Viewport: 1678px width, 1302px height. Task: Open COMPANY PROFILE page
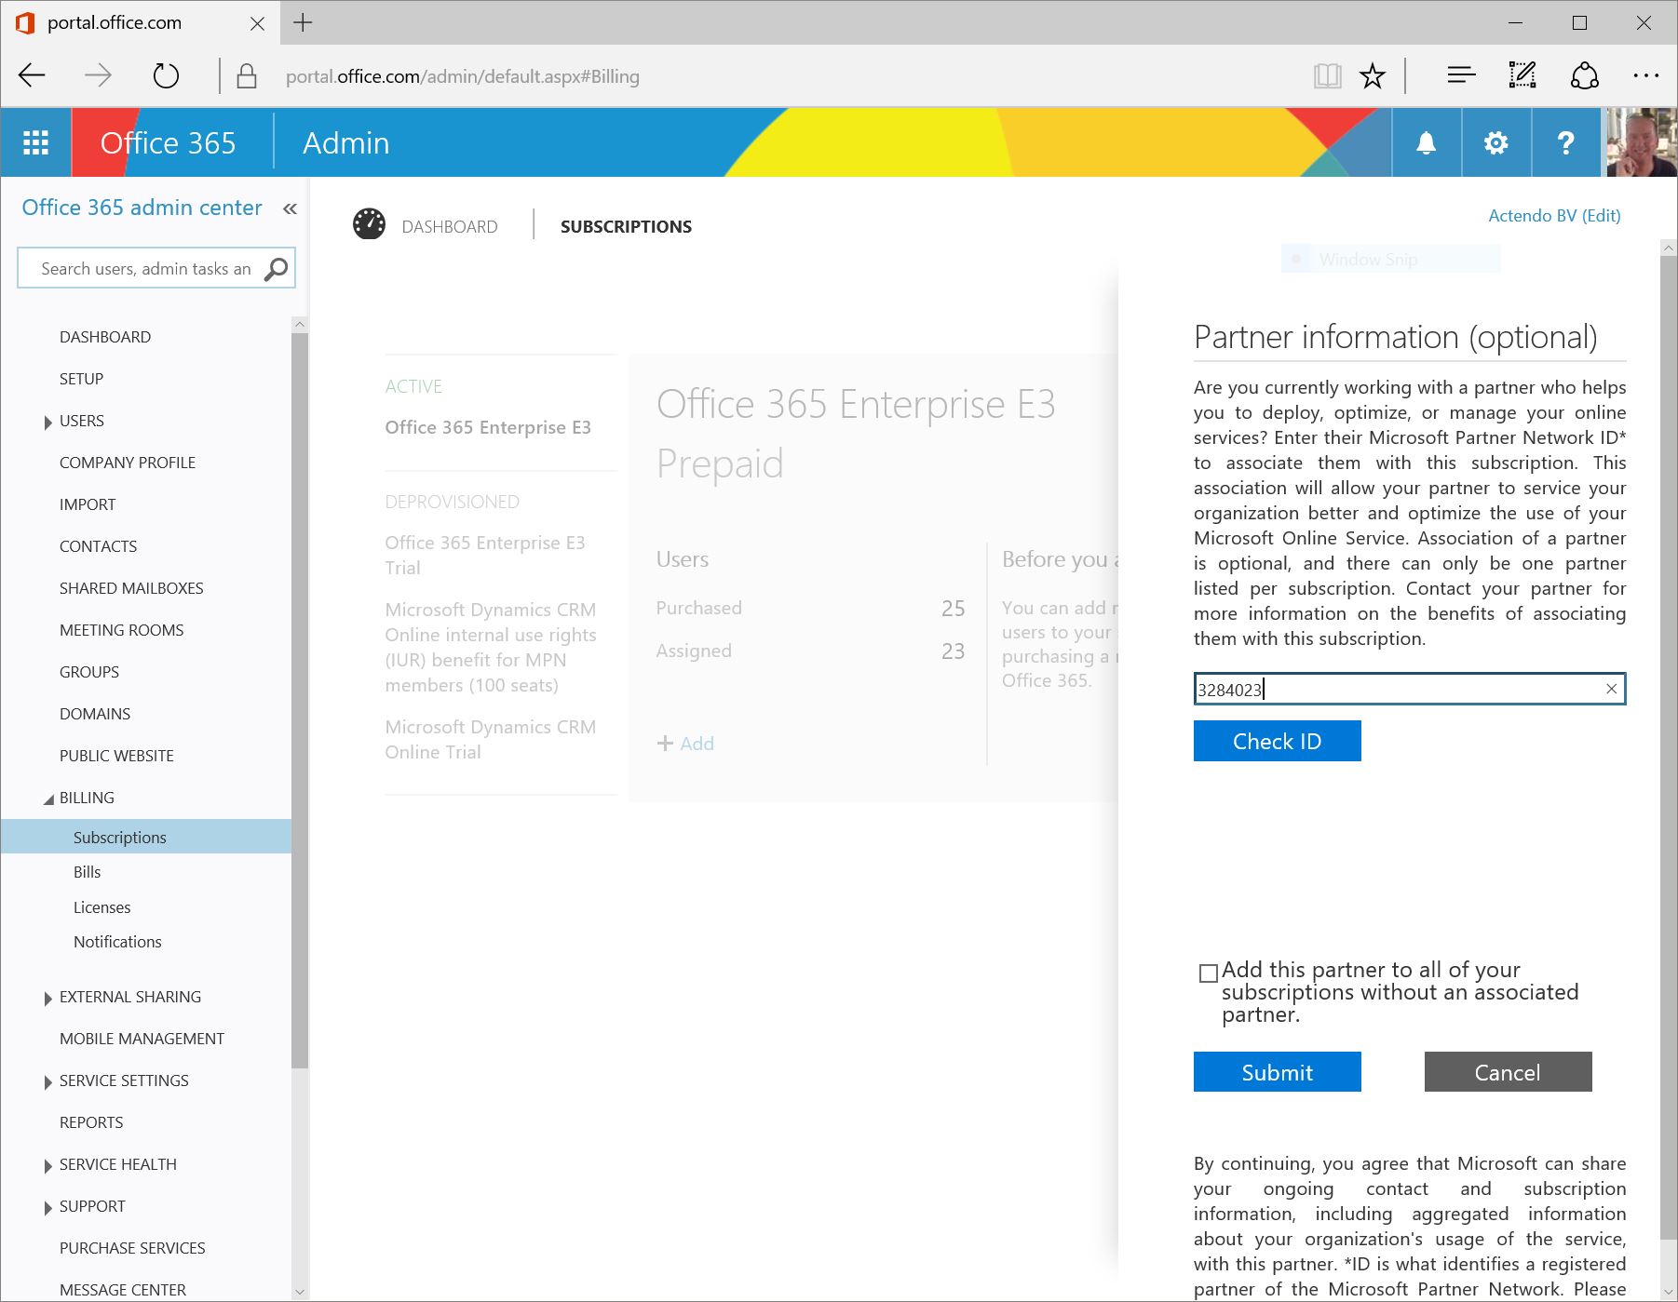pos(128,463)
